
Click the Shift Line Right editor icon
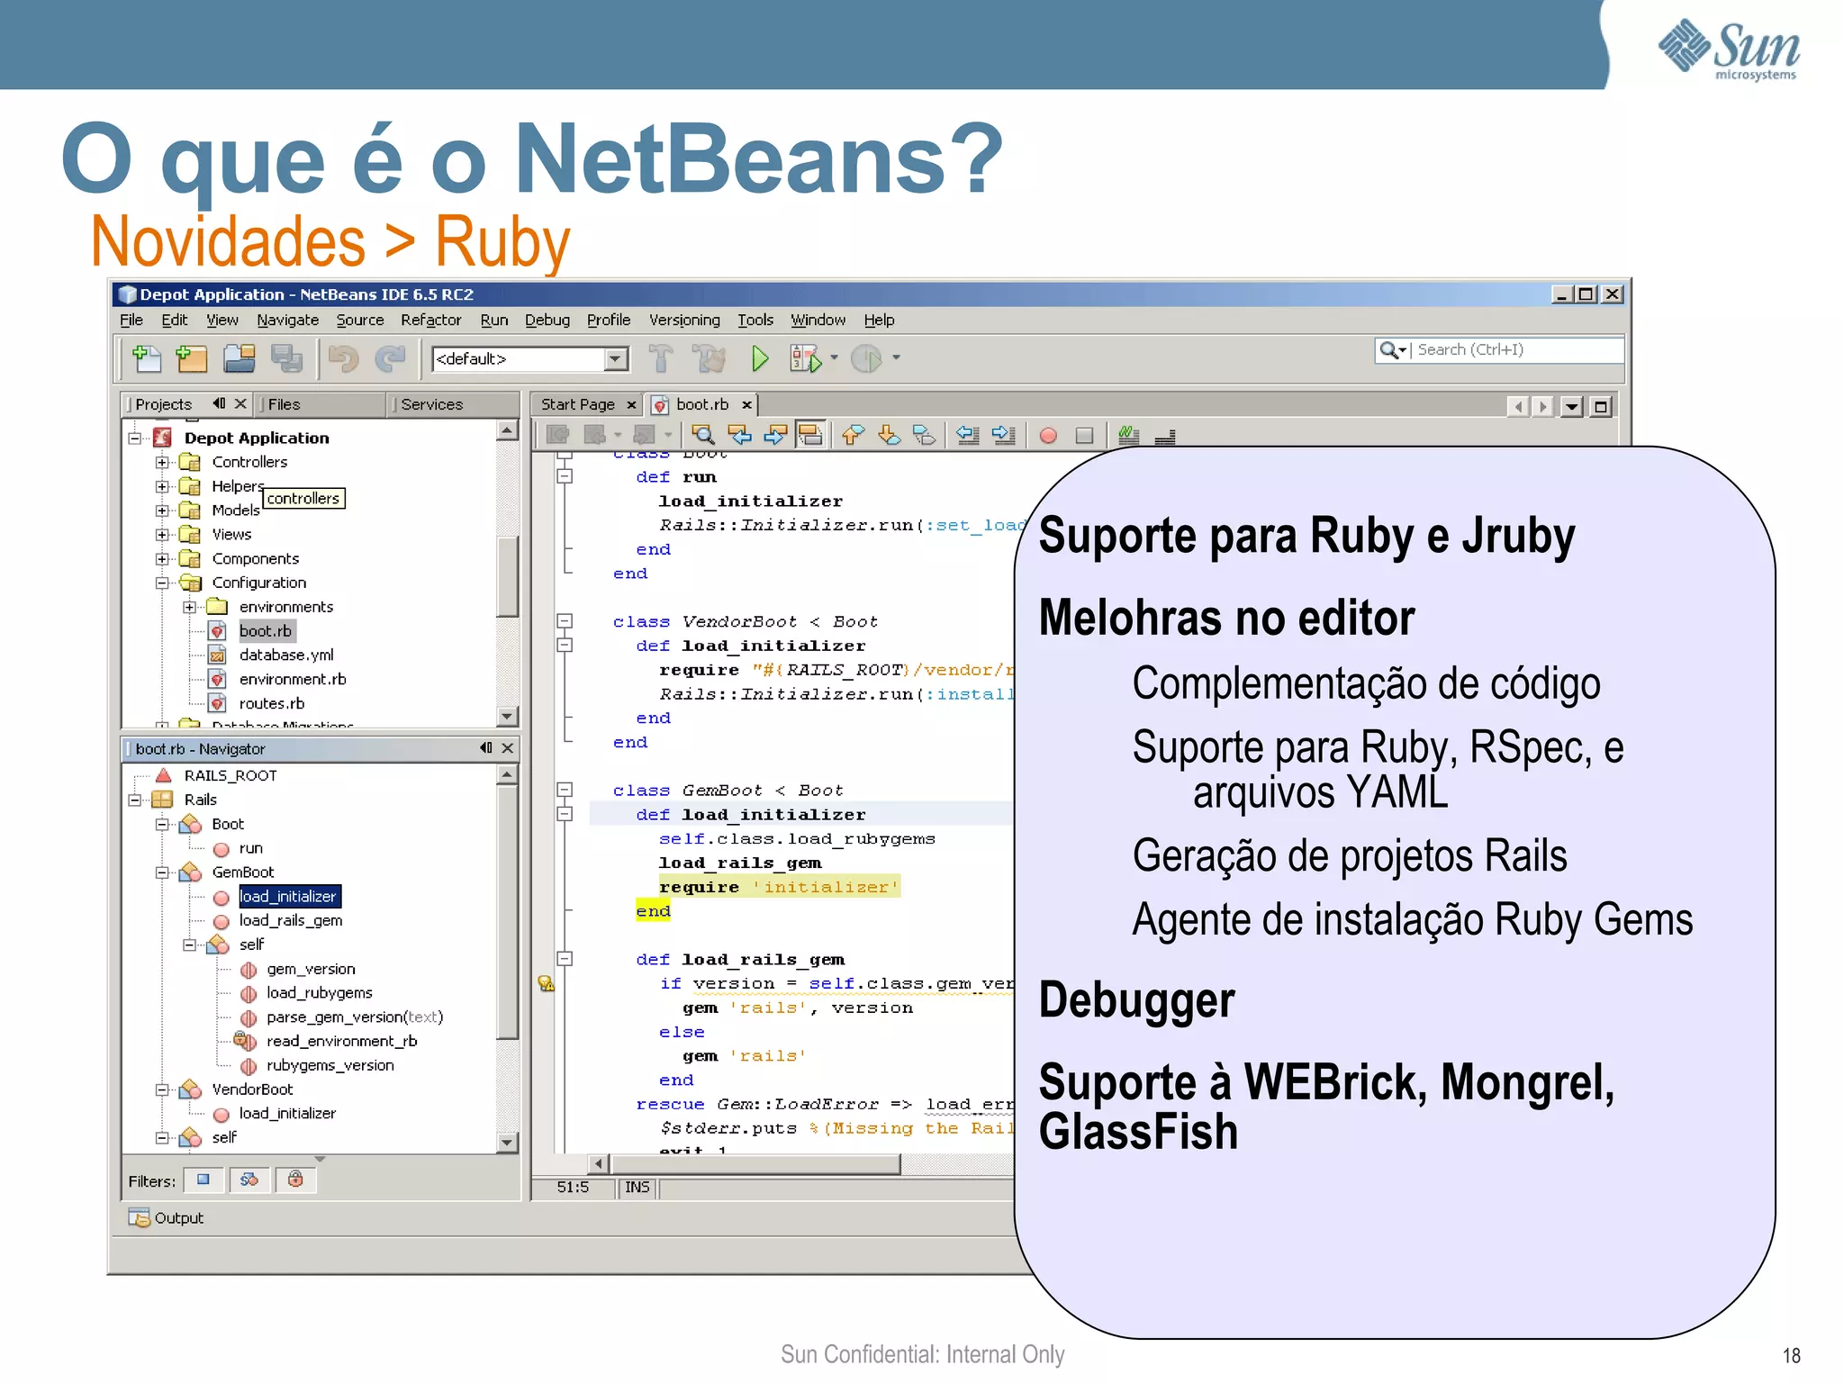point(1003,435)
